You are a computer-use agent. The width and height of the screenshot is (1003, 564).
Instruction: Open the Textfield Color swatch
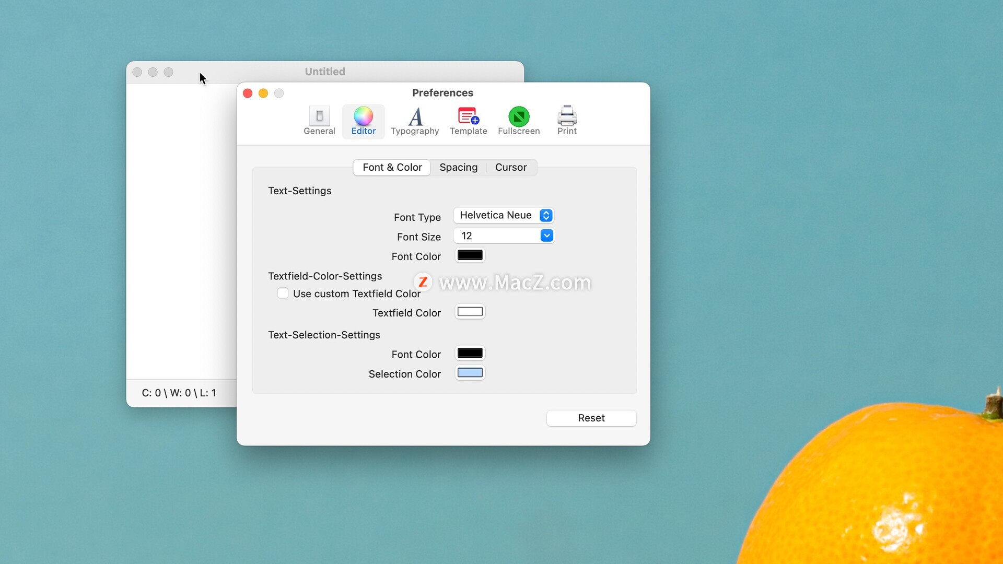(x=470, y=312)
